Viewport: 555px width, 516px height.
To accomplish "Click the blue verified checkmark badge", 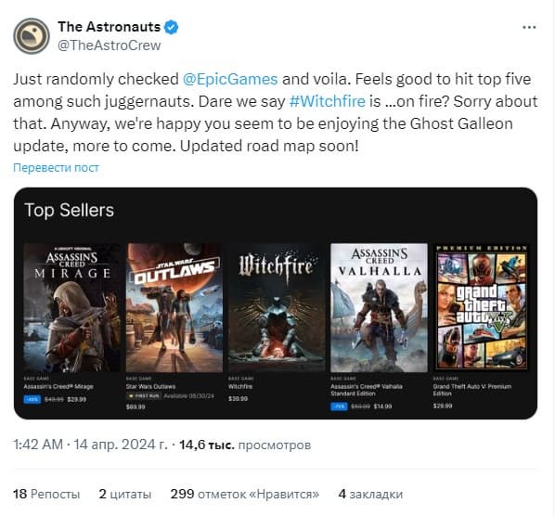I will [172, 27].
